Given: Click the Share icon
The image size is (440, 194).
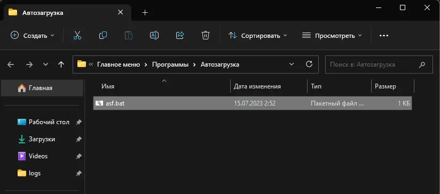Looking at the screenshot, I should [180, 35].
